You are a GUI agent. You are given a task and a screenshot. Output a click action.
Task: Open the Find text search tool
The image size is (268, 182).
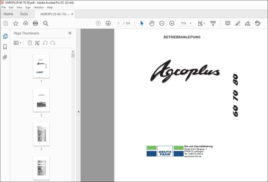[46, 23]
